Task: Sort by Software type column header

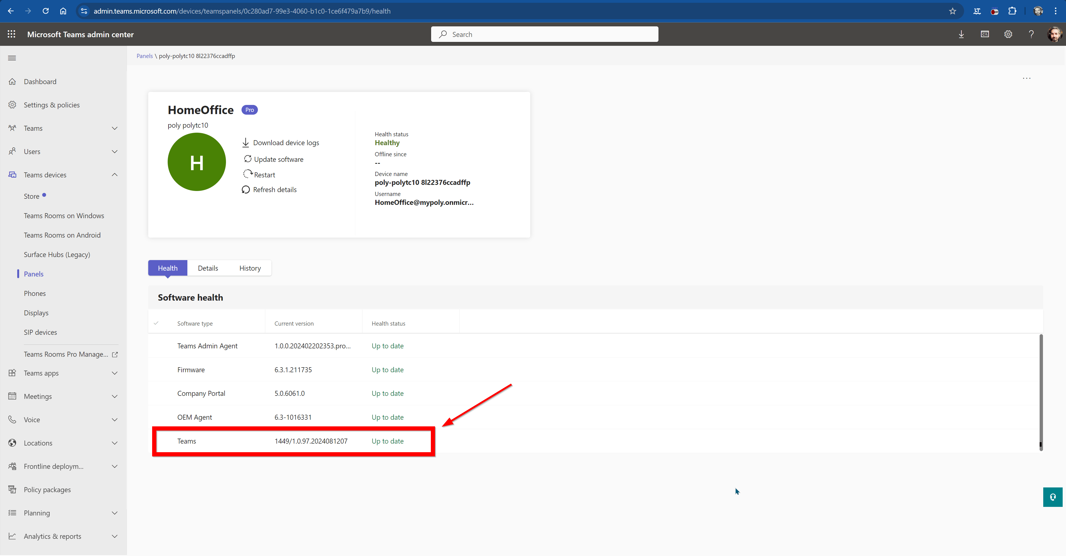Action: (x=195, y=323)
